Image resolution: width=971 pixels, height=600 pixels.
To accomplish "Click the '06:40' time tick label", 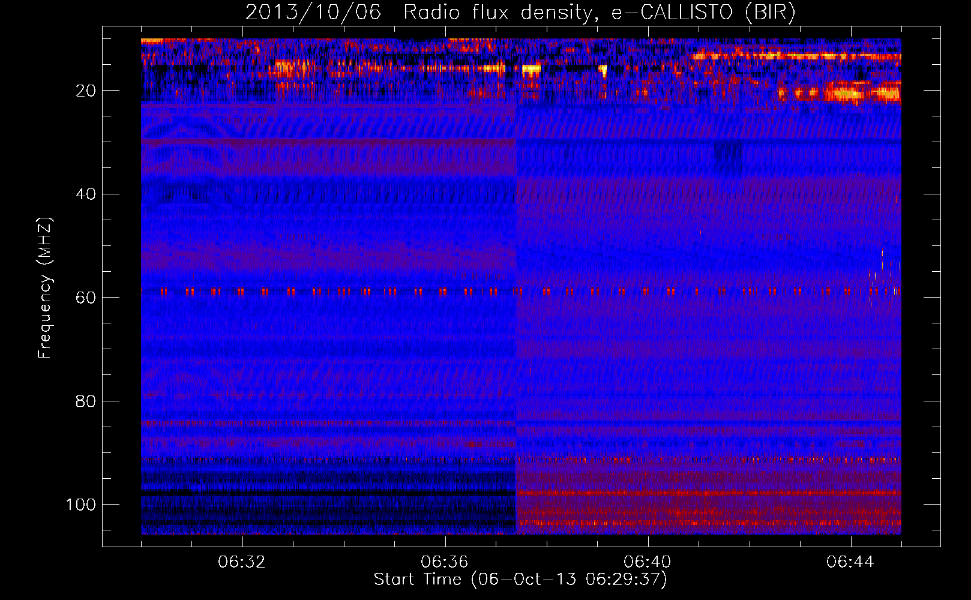I will tap(648, 562).
